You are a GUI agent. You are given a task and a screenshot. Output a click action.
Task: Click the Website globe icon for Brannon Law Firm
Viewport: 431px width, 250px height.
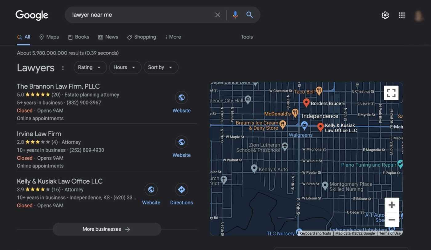(181, 97)
